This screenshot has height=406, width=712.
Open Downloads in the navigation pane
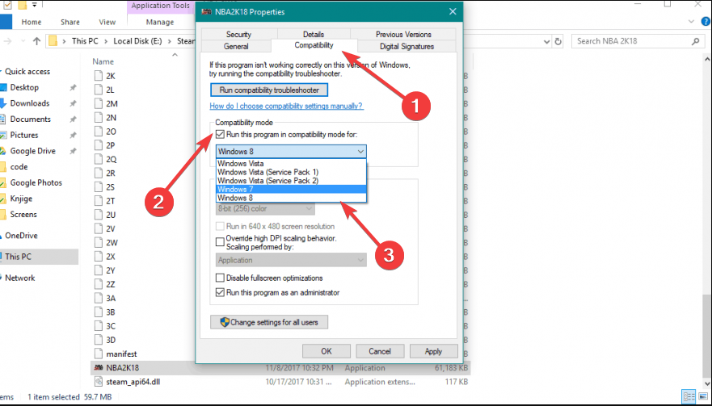(x=30, y=103)
